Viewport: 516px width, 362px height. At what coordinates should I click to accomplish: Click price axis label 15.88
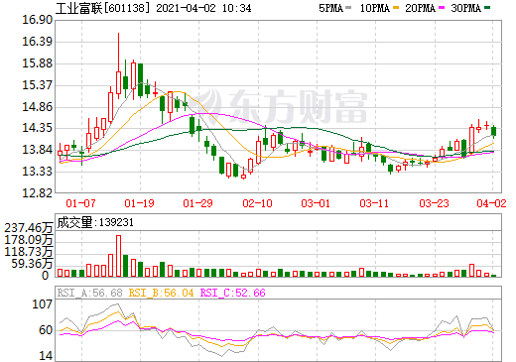pos(38,63)
